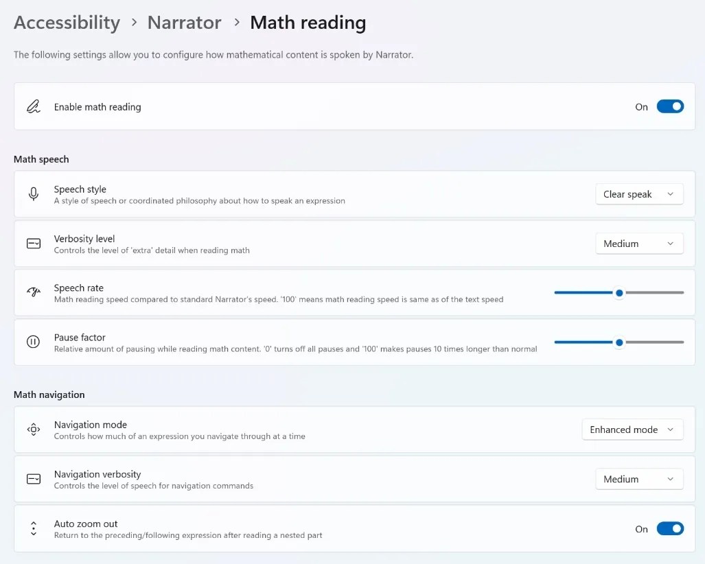The image size is (705, 564).
Task: Click the 'level of speech for navigation commands' description
Action: [153, 485]
